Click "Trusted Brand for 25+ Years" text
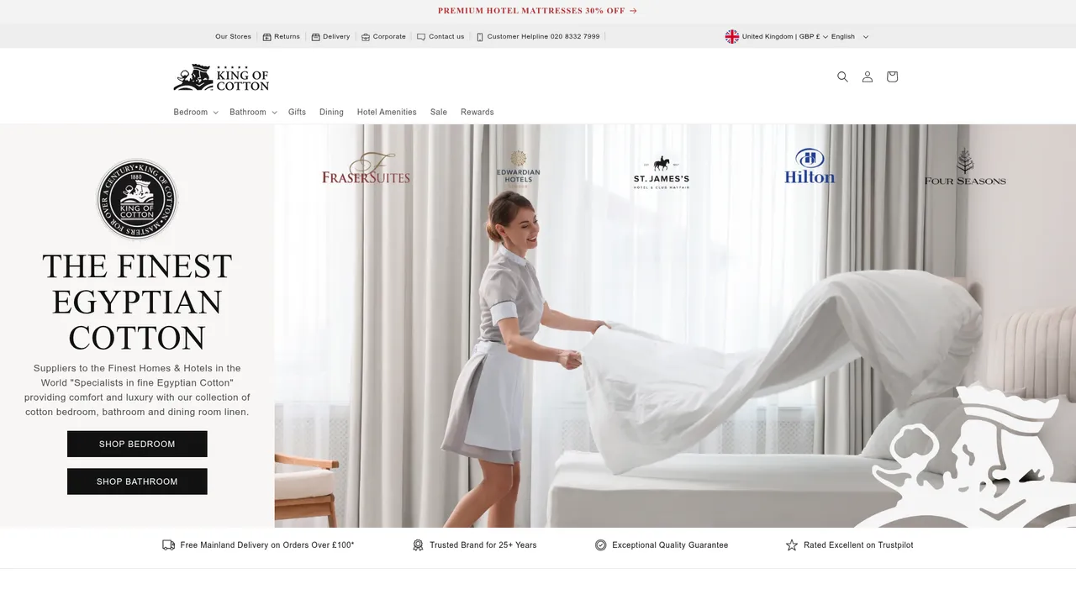This screenshot has width=1076, height=605. 483,544
